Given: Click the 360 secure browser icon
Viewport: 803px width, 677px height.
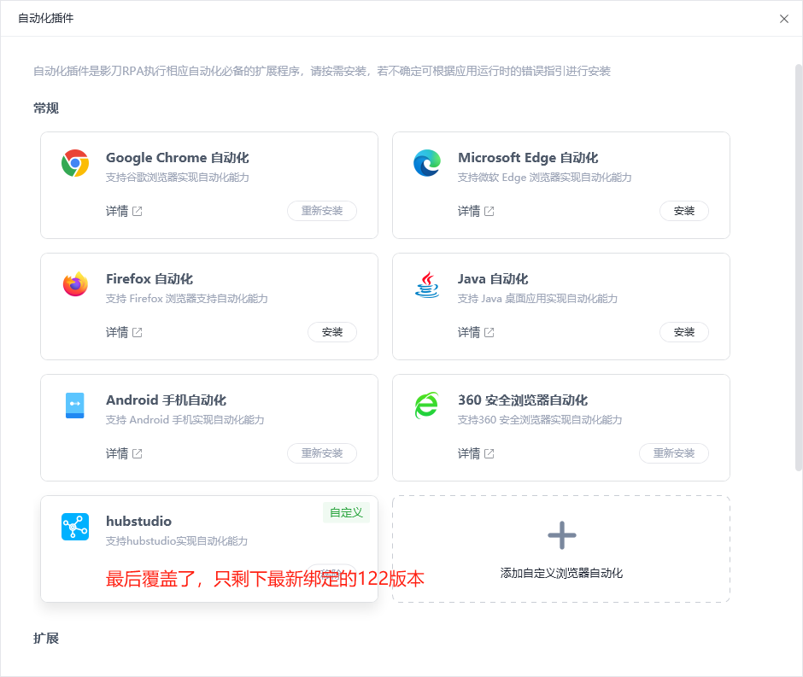Looking at the screenshot, I should click(x=427, y=406).
